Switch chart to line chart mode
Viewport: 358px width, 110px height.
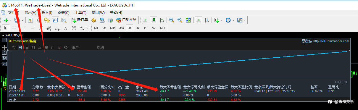(162, 20)
